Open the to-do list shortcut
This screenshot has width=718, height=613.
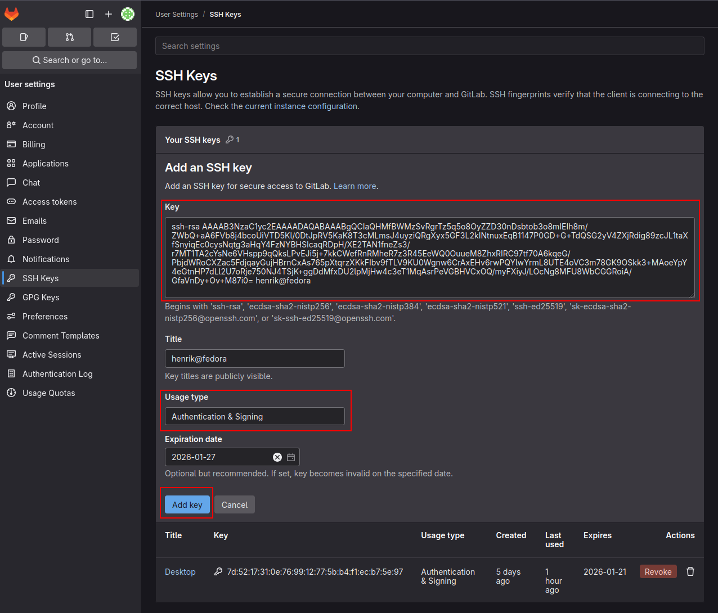pyautogui.click(x=115, y=37)
